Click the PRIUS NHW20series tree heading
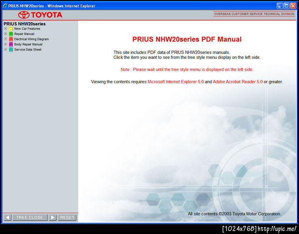Image resolution: width=299 pixels, height=234 pixels. (x=24, y=24)
